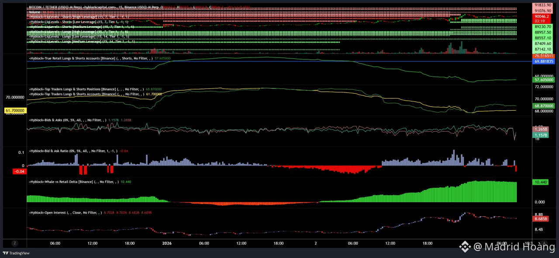Click the 91833.90 price label
The height and width of the screenshot is (258, 559).
click(x=543, y=5)
